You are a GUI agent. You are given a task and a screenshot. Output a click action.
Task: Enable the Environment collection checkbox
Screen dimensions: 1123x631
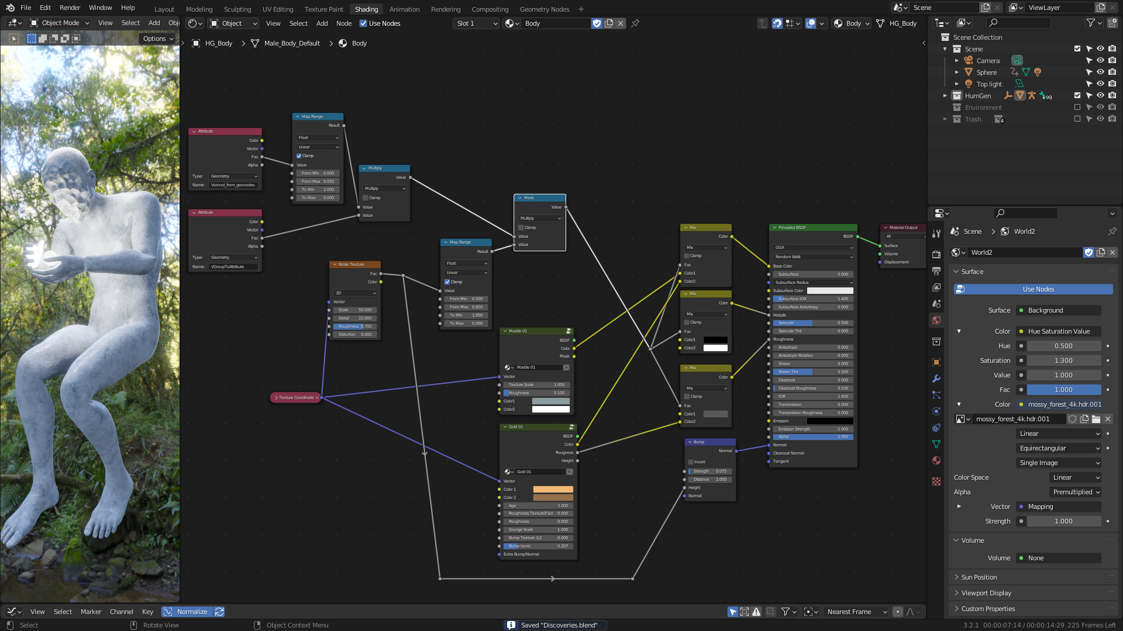click(1077, 108)
